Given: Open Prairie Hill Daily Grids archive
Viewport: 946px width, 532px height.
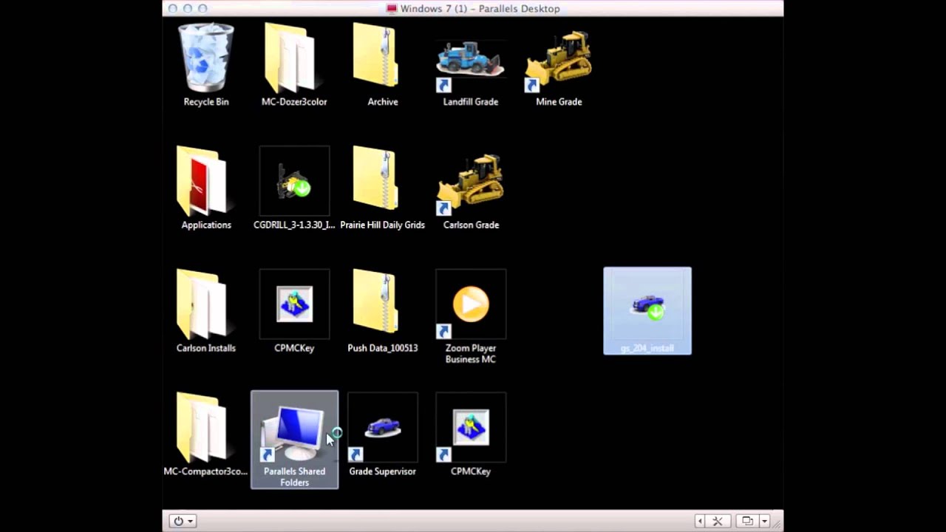Looking at the screenshot, I should tap(382, 188).
